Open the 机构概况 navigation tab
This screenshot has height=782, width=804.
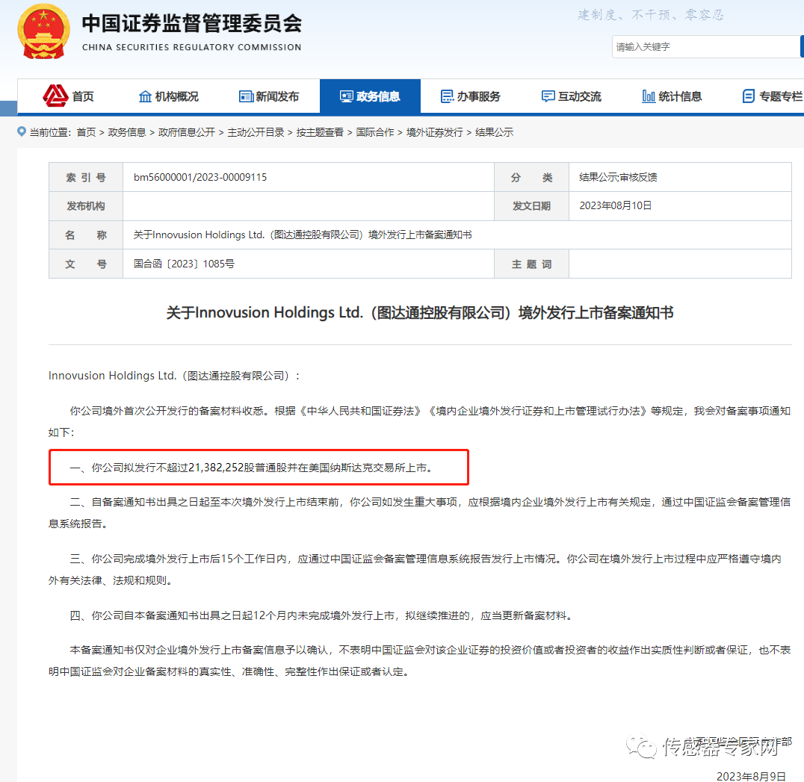click(x=169, y=96)
